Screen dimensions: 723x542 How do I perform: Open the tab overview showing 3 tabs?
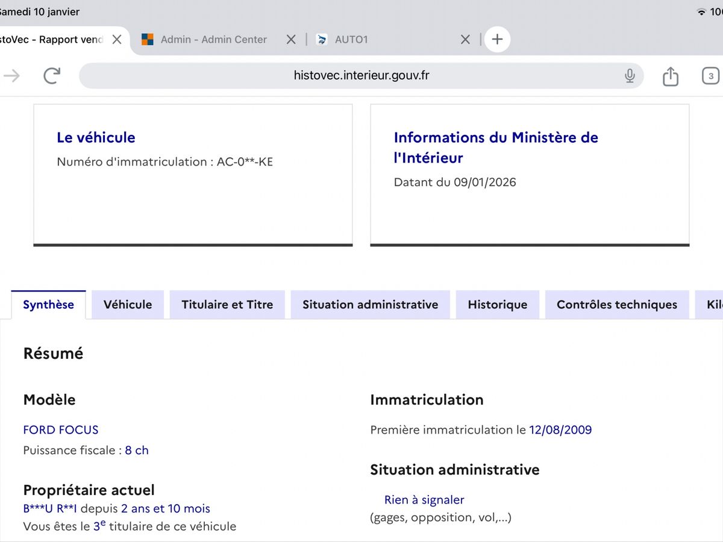pyautogui.click(x=710, y=76)
